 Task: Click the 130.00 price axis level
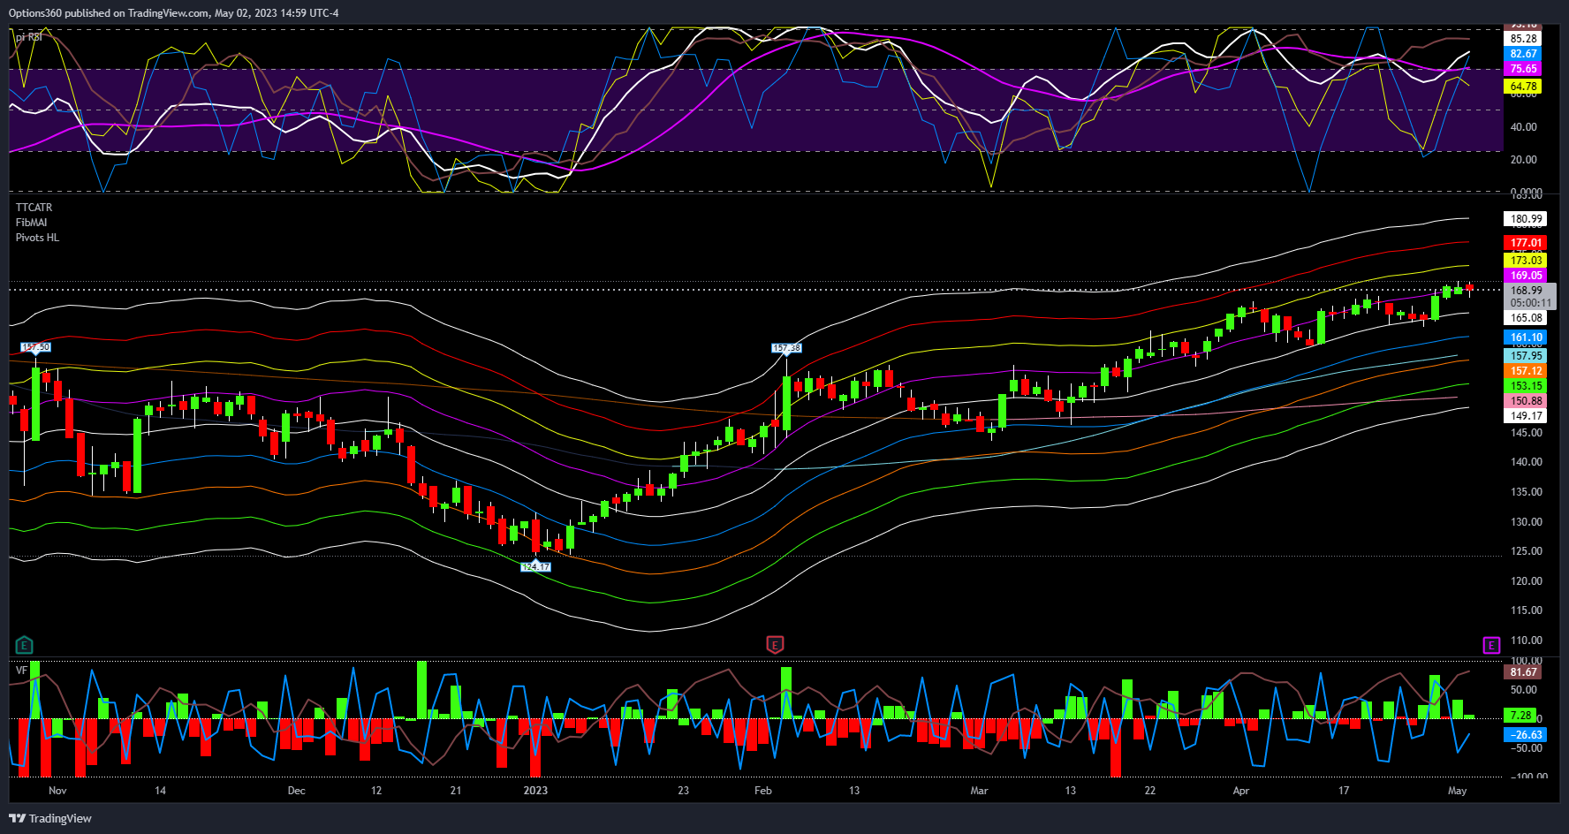(1527, 522)
